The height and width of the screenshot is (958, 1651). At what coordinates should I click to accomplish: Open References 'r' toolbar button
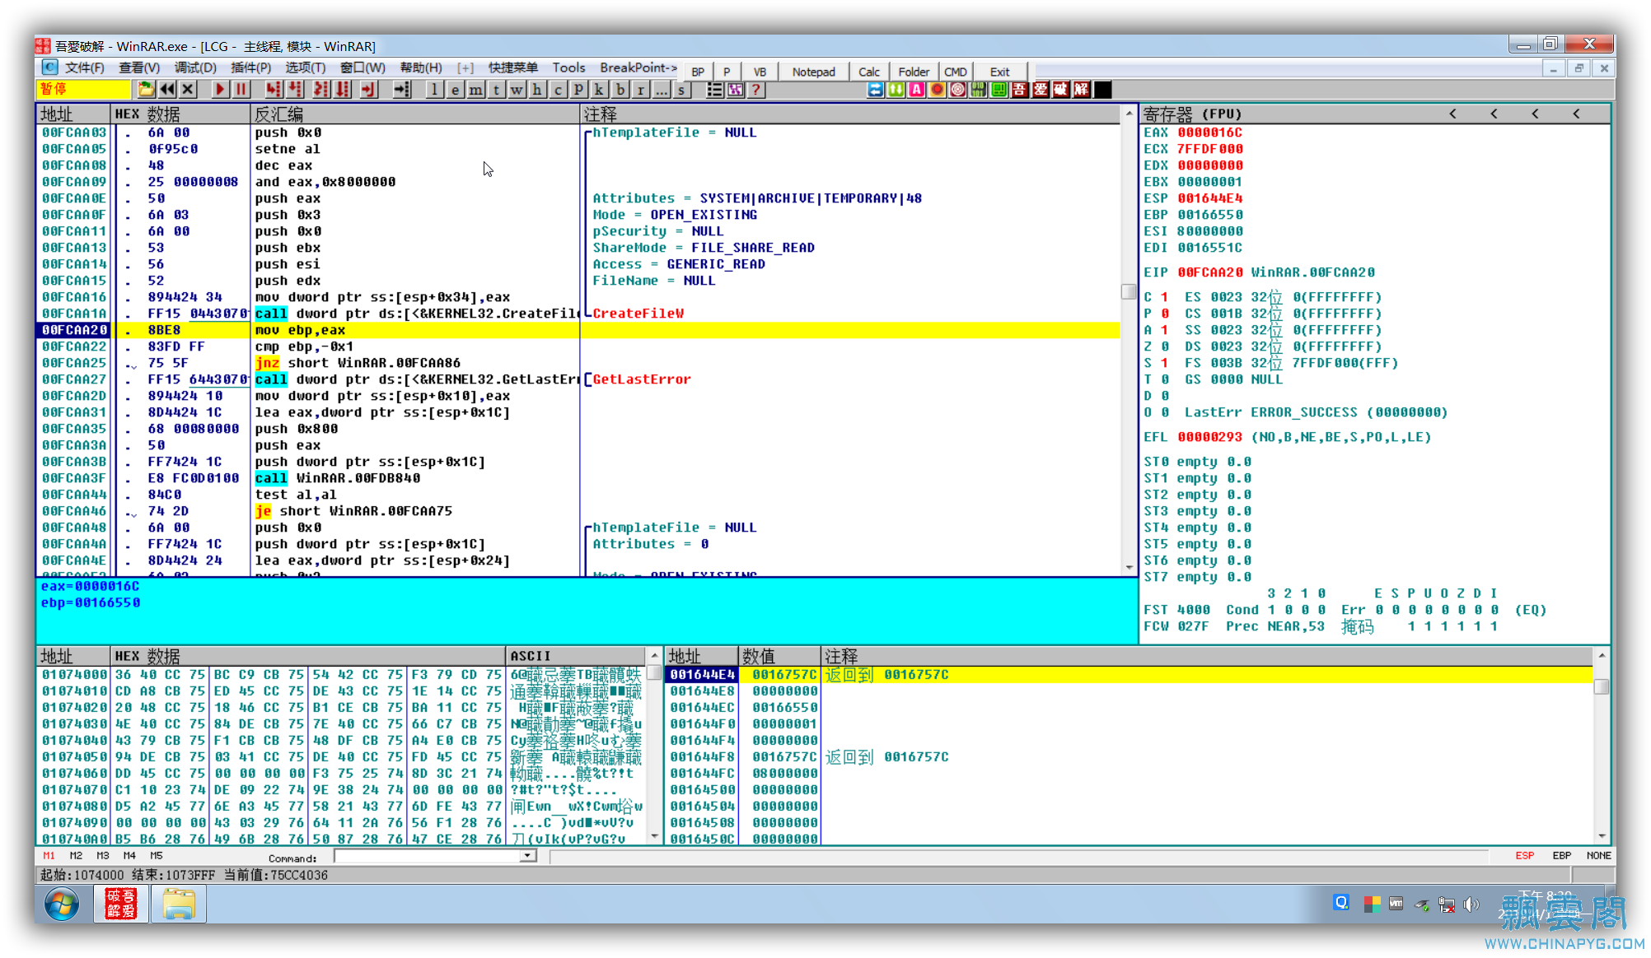coord(640,90)
